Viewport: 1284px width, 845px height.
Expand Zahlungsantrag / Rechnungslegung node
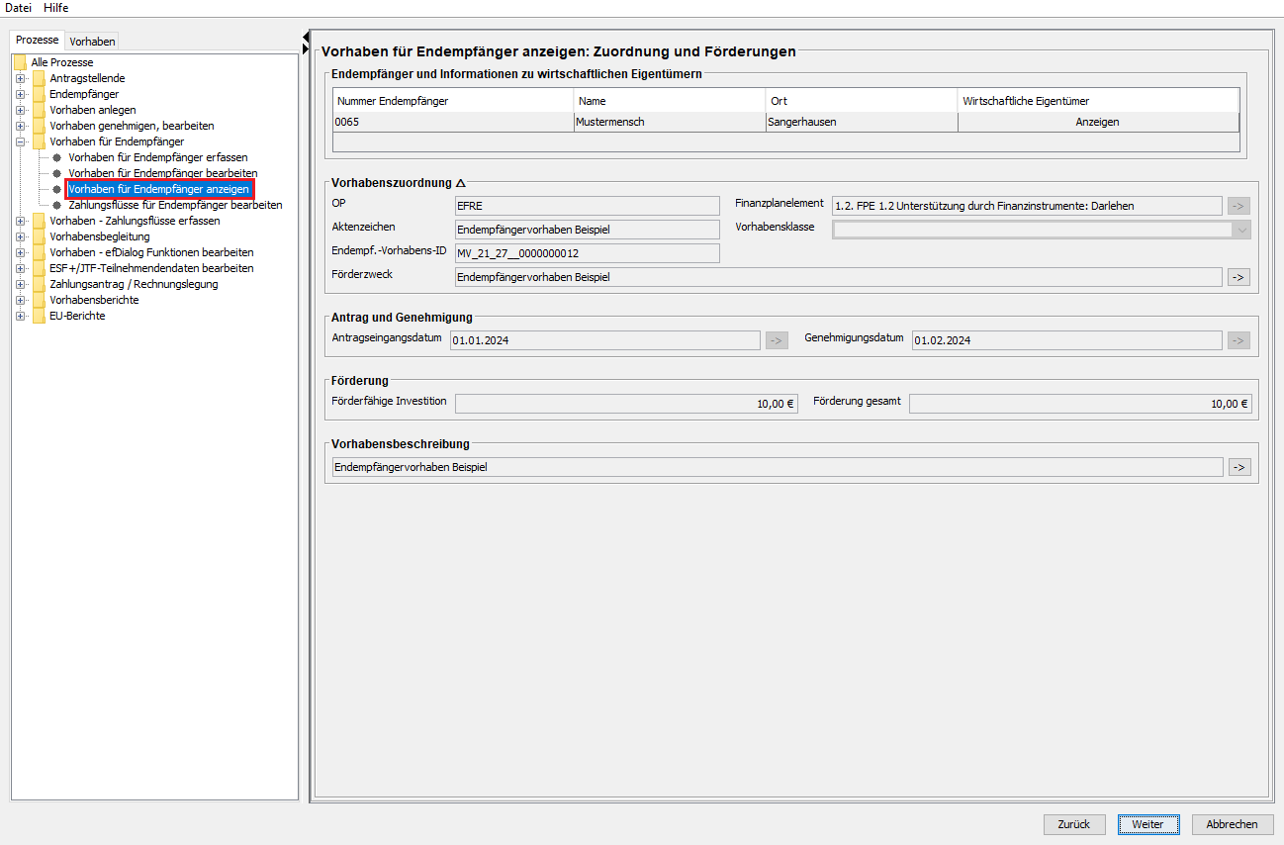[x=20, y=284]
